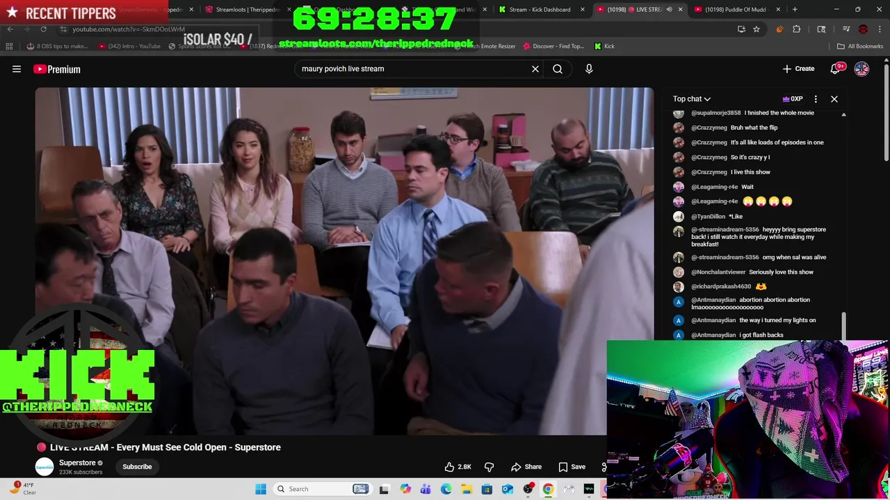Screen dimensions: 890x500
Task: Click the live chat scrollbar thumb
Action: 843,326
